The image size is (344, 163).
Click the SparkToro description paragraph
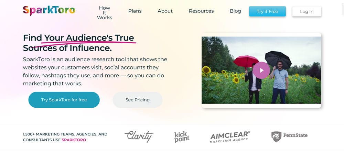pos(95,71)
